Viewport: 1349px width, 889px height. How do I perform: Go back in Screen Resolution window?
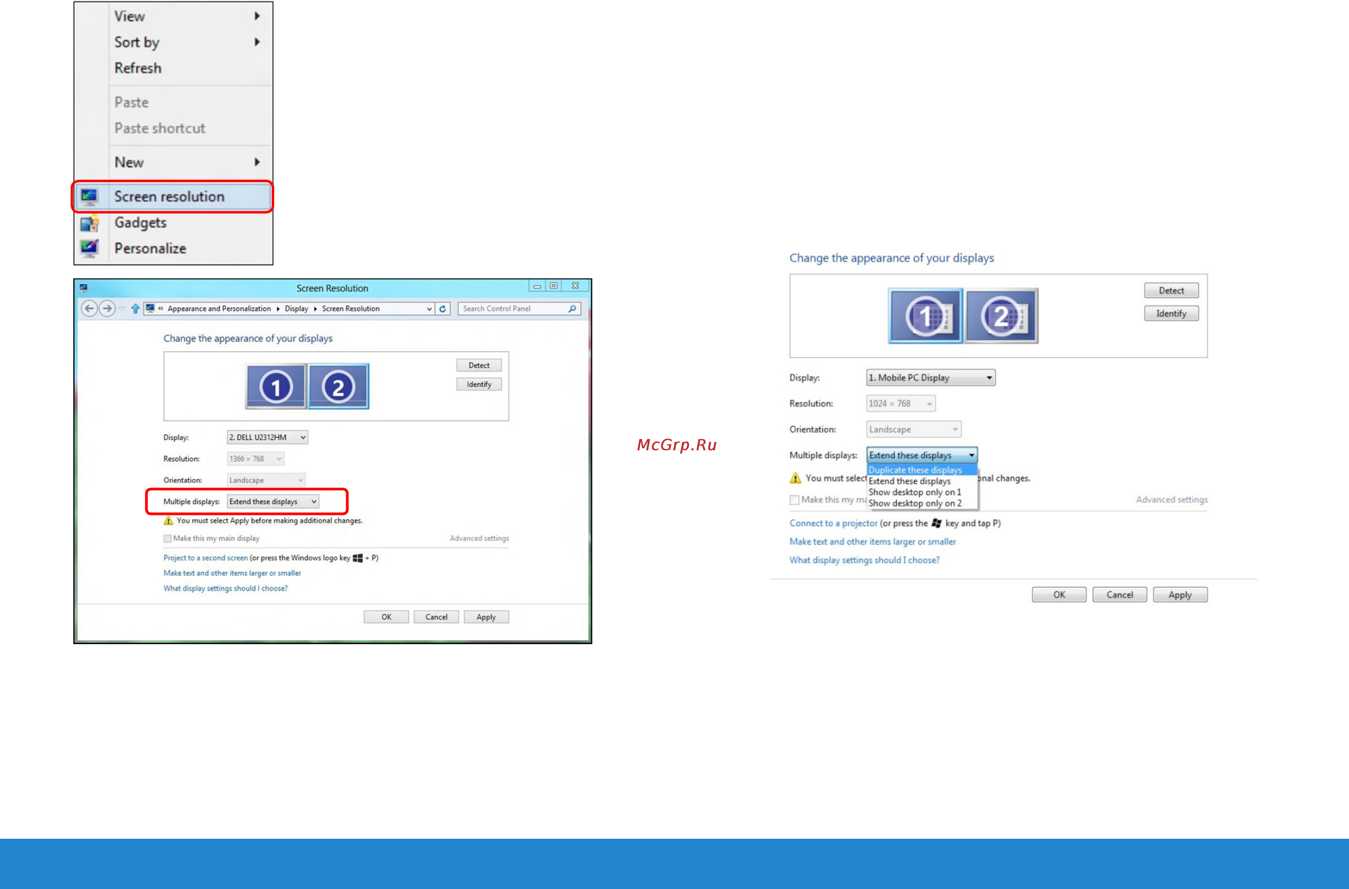tap(89, 308)
